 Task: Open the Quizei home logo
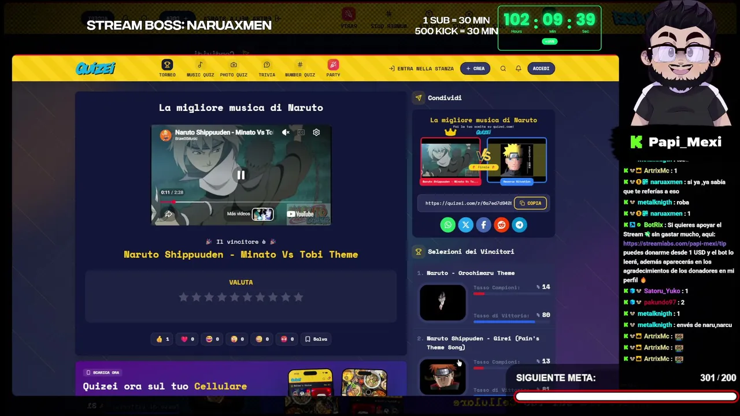point(95,68)
